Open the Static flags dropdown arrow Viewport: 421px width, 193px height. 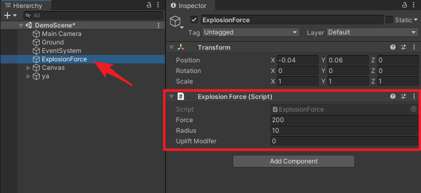click(416, 20)
